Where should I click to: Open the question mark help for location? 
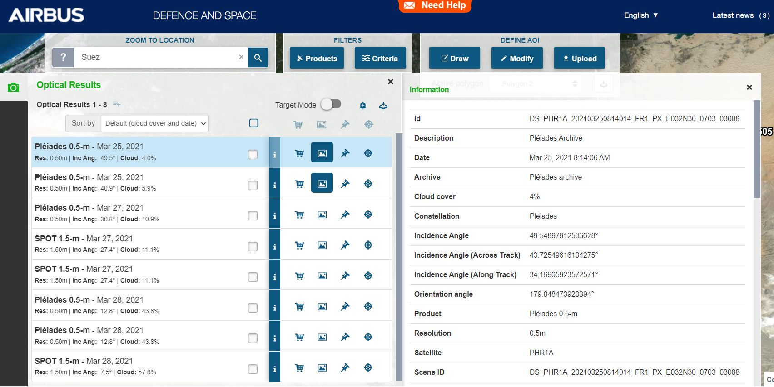pos(63,58)
